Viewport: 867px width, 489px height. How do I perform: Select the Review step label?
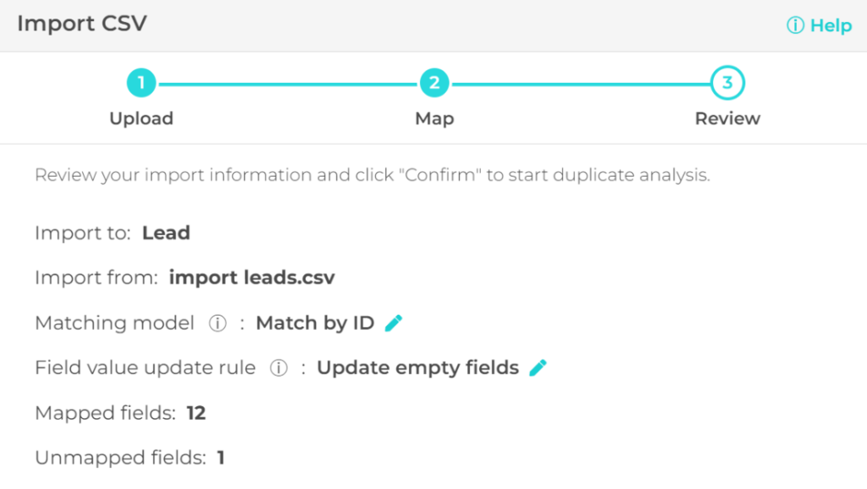click(x=727, y=118)
